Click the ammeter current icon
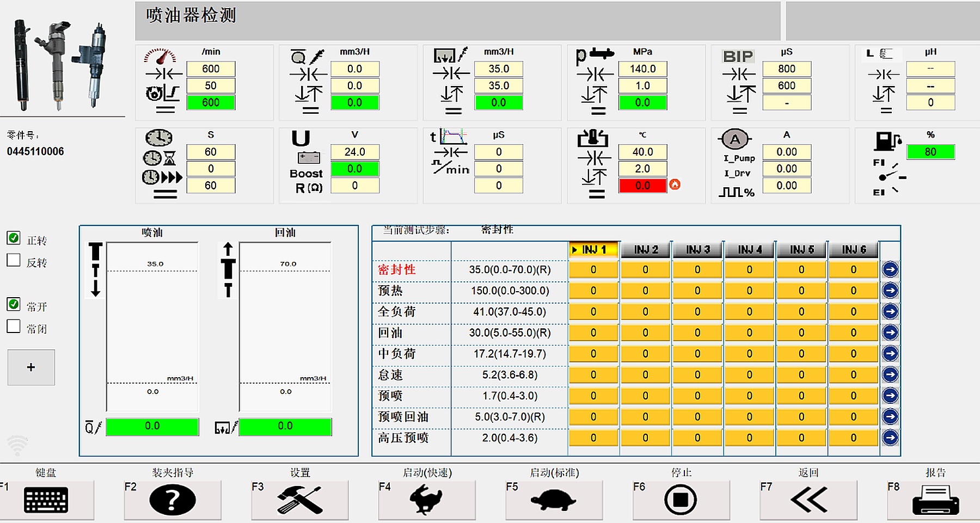 (x=735, y=139)
